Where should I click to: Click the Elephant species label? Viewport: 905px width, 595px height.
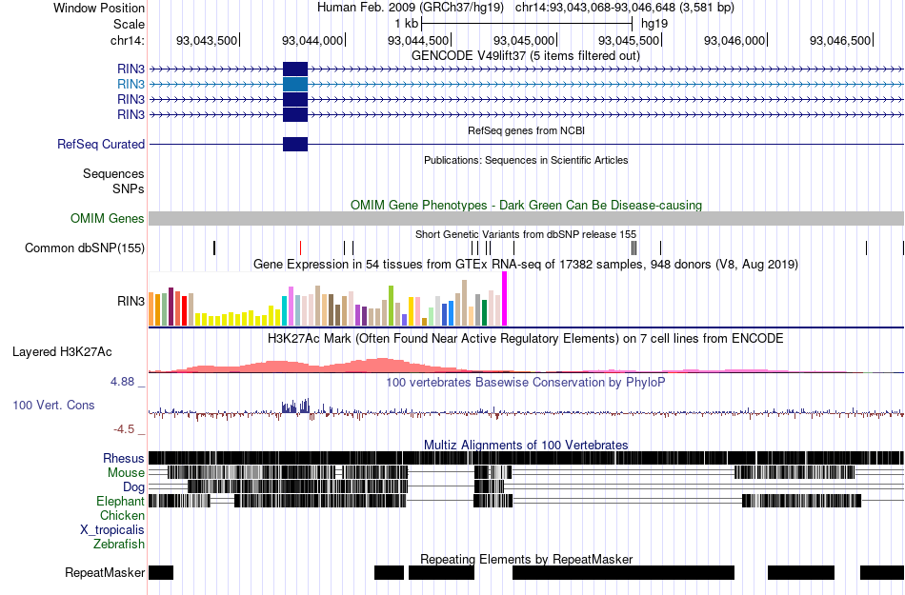(120, 502)
